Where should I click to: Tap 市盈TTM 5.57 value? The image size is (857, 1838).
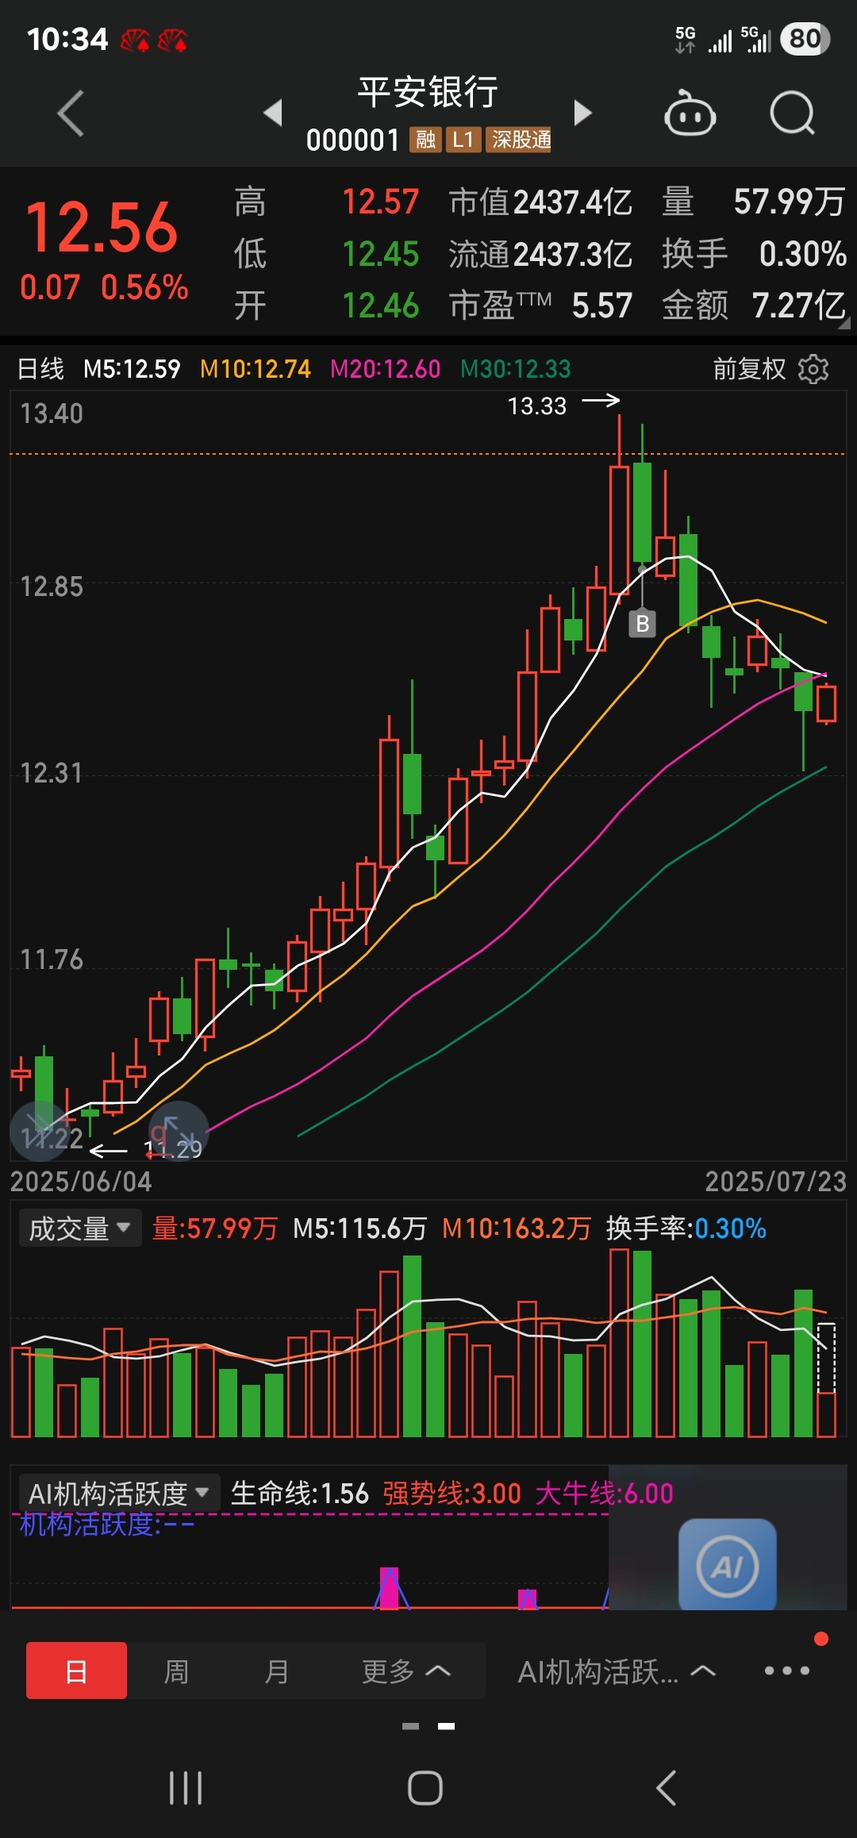540,306
